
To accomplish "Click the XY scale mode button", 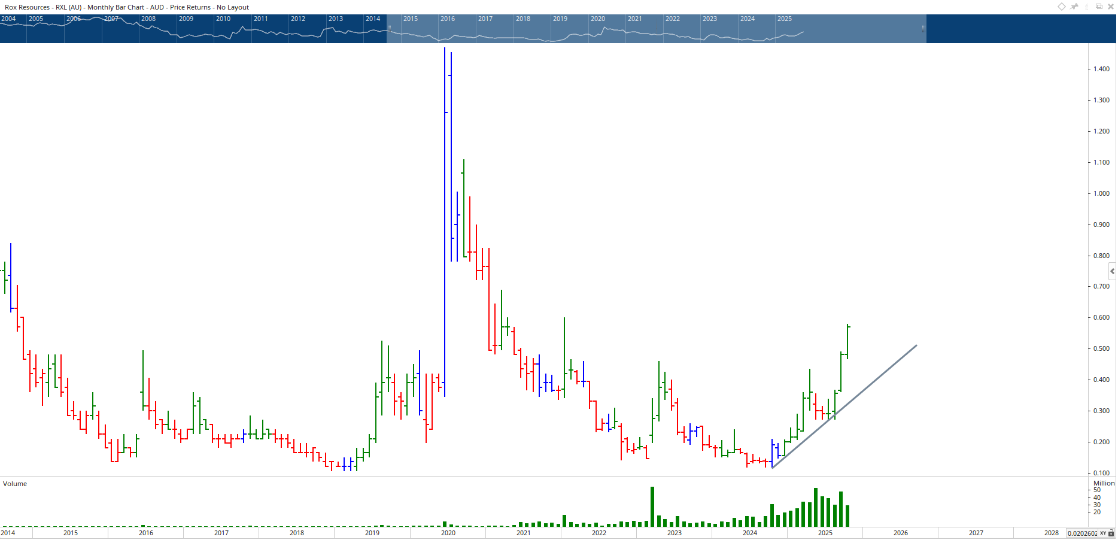I will click(x=1102, y=533).
